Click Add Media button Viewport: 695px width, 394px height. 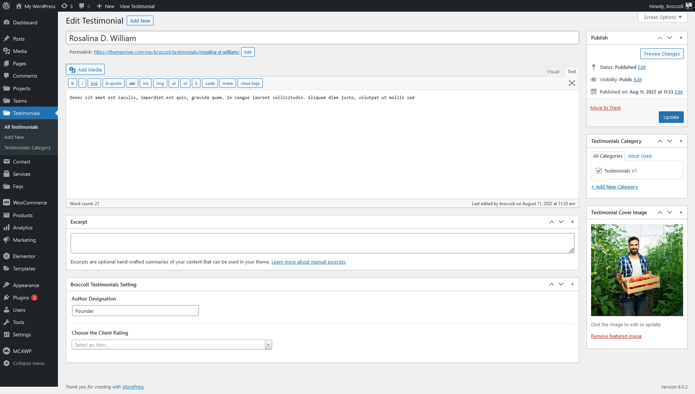point(85,70)
